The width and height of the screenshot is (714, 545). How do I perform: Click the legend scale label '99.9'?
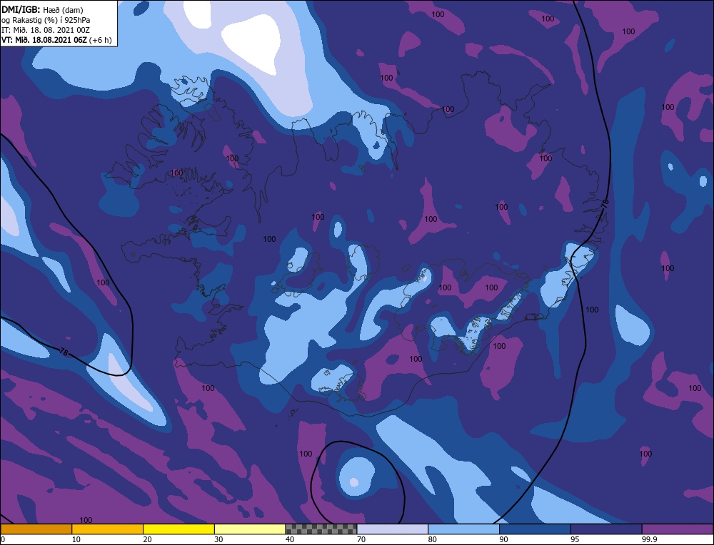[650, 539]
